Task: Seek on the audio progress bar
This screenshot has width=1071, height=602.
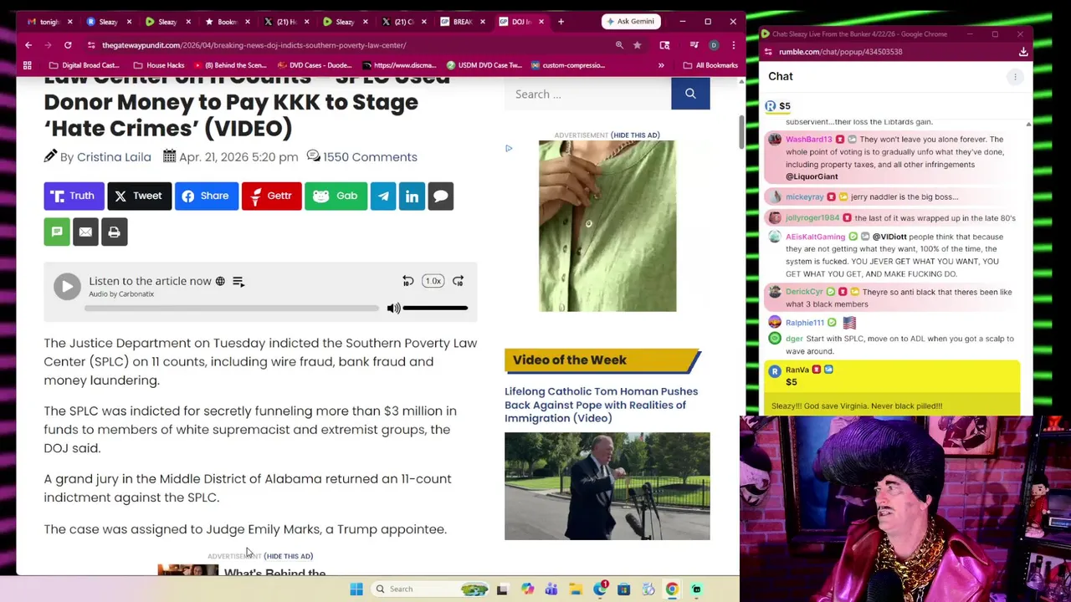Action: (x=232, y=309)
